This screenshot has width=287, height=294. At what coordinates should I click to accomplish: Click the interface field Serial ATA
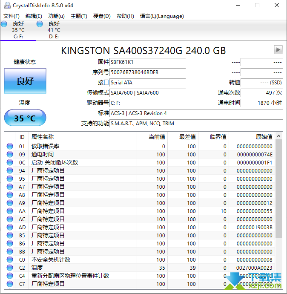[147, 83]
